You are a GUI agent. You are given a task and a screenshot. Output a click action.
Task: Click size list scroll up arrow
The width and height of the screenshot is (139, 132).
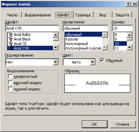pos(130,35)
